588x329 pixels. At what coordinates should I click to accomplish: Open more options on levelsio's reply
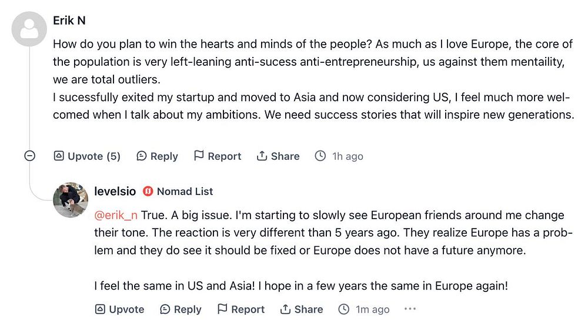410,309
